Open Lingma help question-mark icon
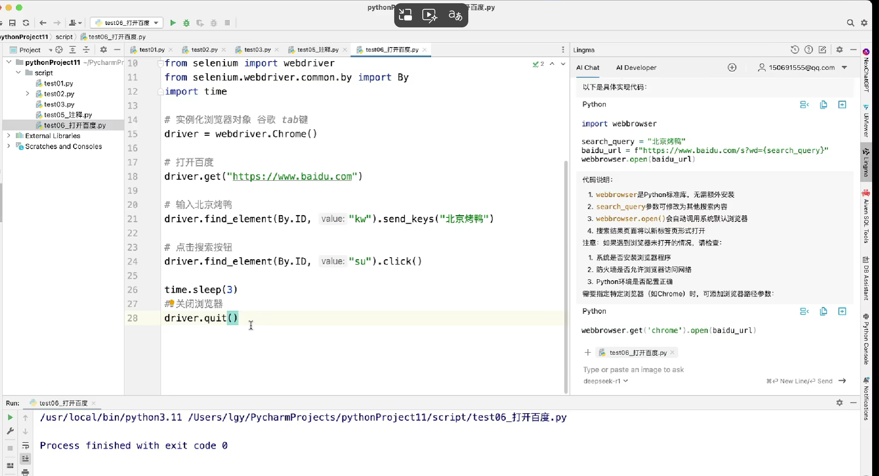The height and width of the screenshot is (476, 879). coord(809,50)
